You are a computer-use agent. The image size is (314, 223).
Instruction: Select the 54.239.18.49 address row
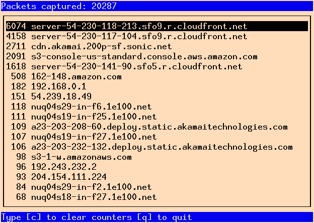click(x=157, y=96)
